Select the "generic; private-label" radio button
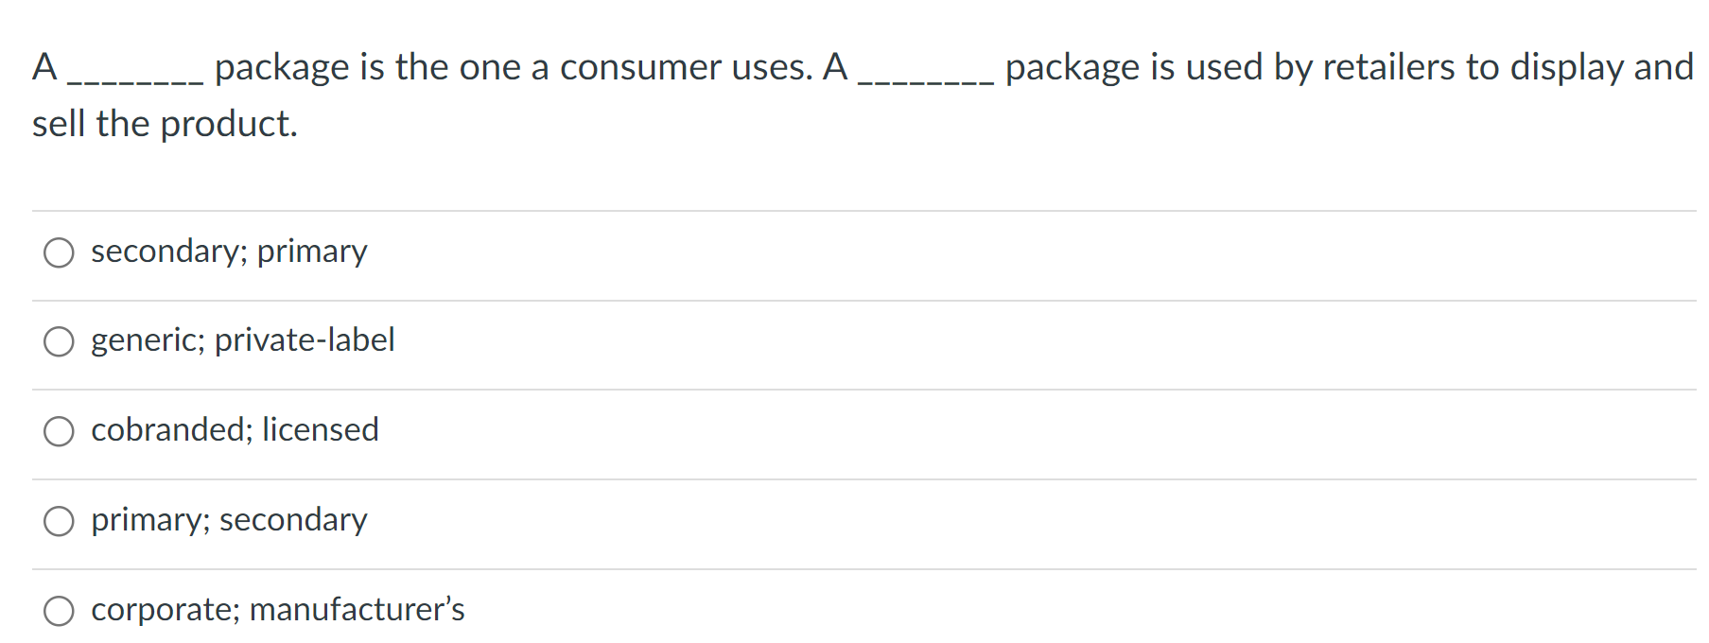Image resolution: width=1709 pixels, height=643 pixels. coord(60,342)
